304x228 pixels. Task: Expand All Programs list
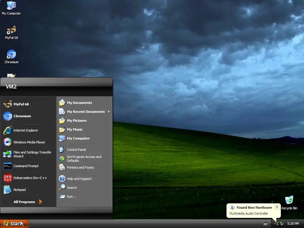(x=28, y=202)
